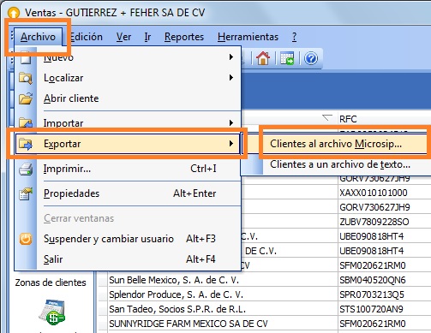431x333 pixels.
Task: Expand the Importar submenu arrow
Action: (x=231, y=123)
